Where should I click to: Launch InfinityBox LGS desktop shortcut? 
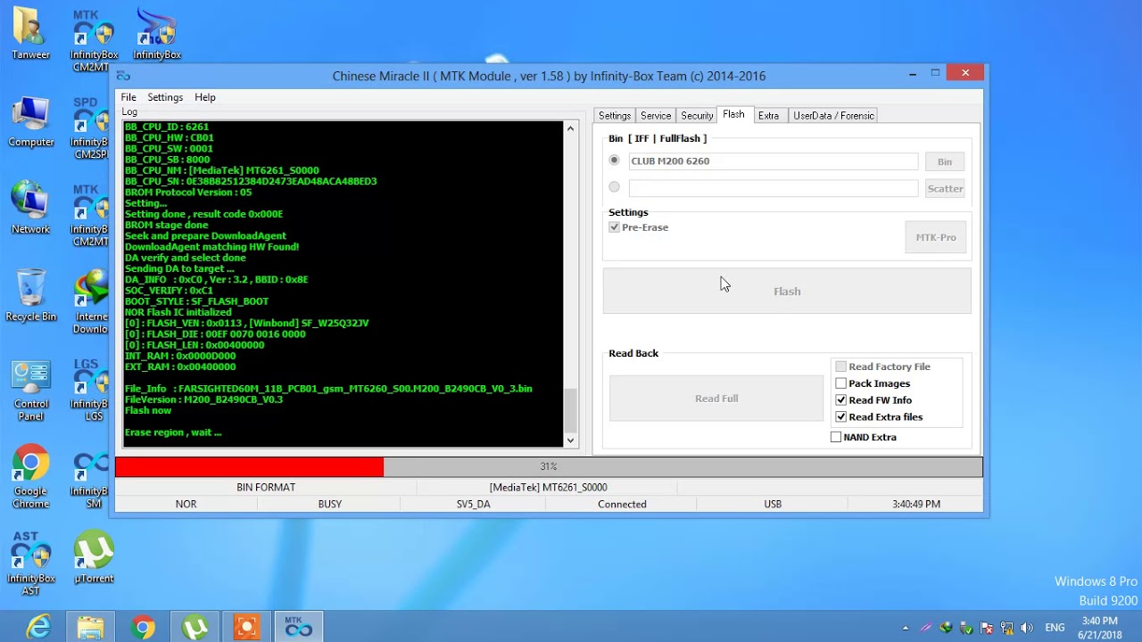pos(90,391)
